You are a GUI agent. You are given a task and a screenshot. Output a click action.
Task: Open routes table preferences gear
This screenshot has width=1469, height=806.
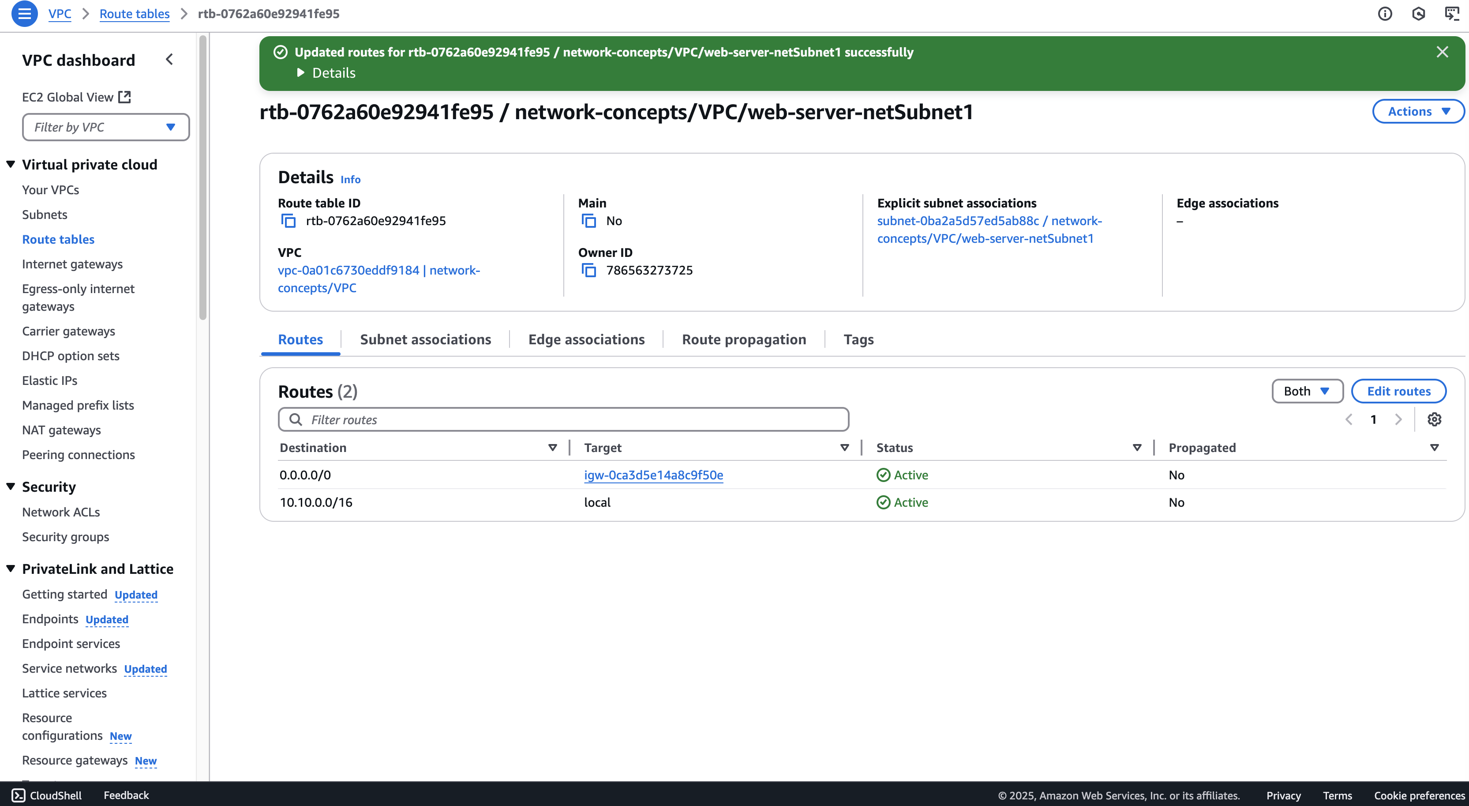[x=1434, y=419]
